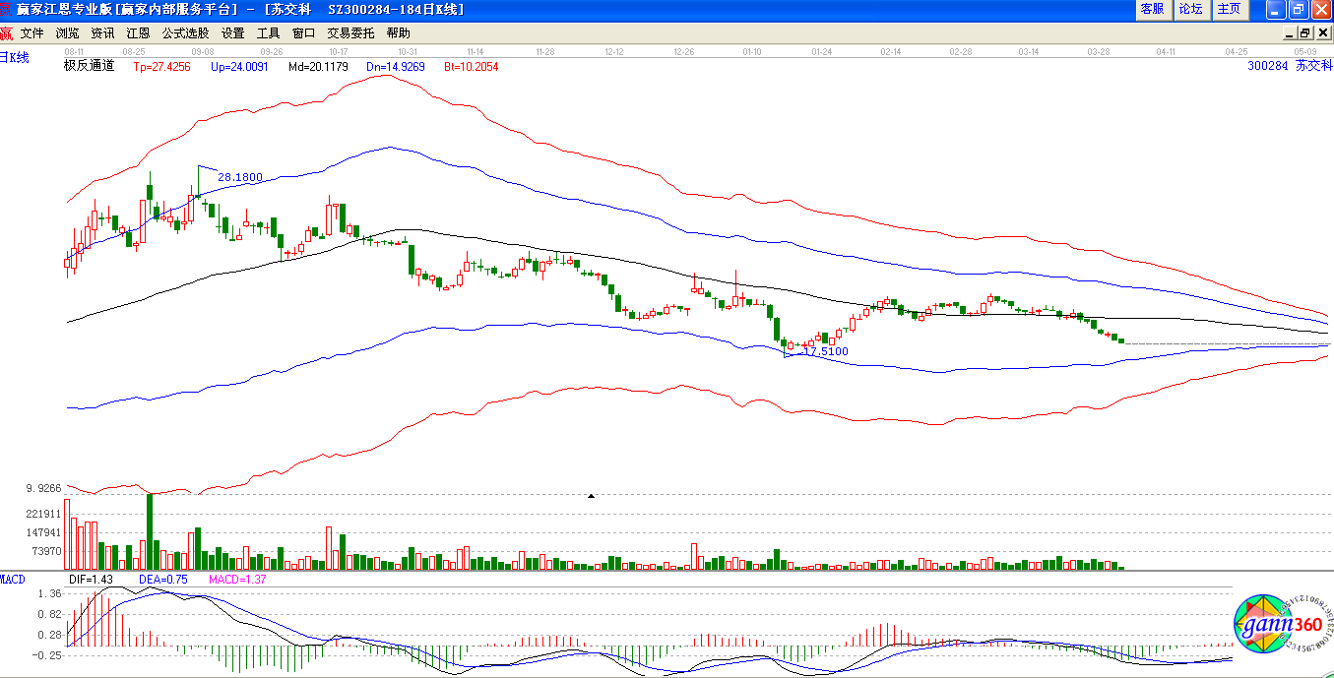Click the Up=24.0091 value
The width and height of the screenshot is (1334, 678).
239,67
